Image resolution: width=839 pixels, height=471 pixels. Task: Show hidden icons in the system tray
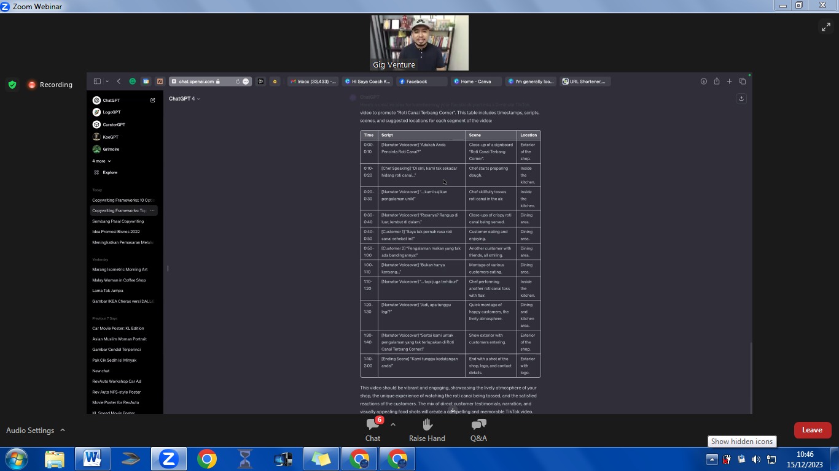click(712, 459)
